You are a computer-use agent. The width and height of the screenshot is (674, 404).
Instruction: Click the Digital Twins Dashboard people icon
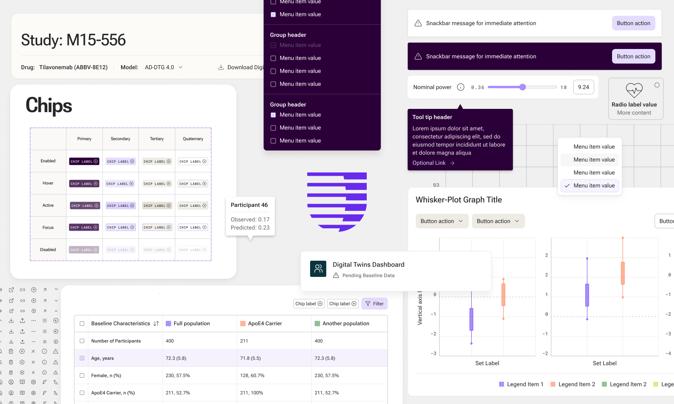(318, 269)
